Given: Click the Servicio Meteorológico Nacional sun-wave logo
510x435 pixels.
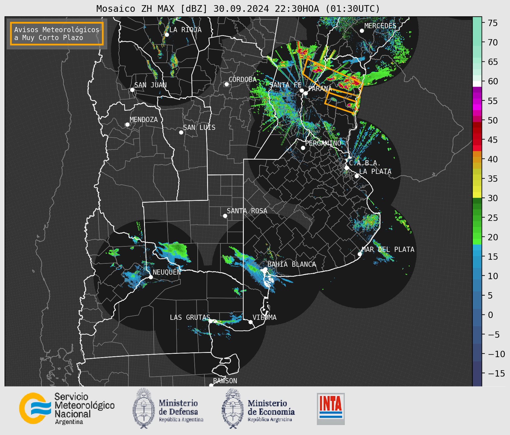Looking at the screenshot, I should (x=35, y=408).
